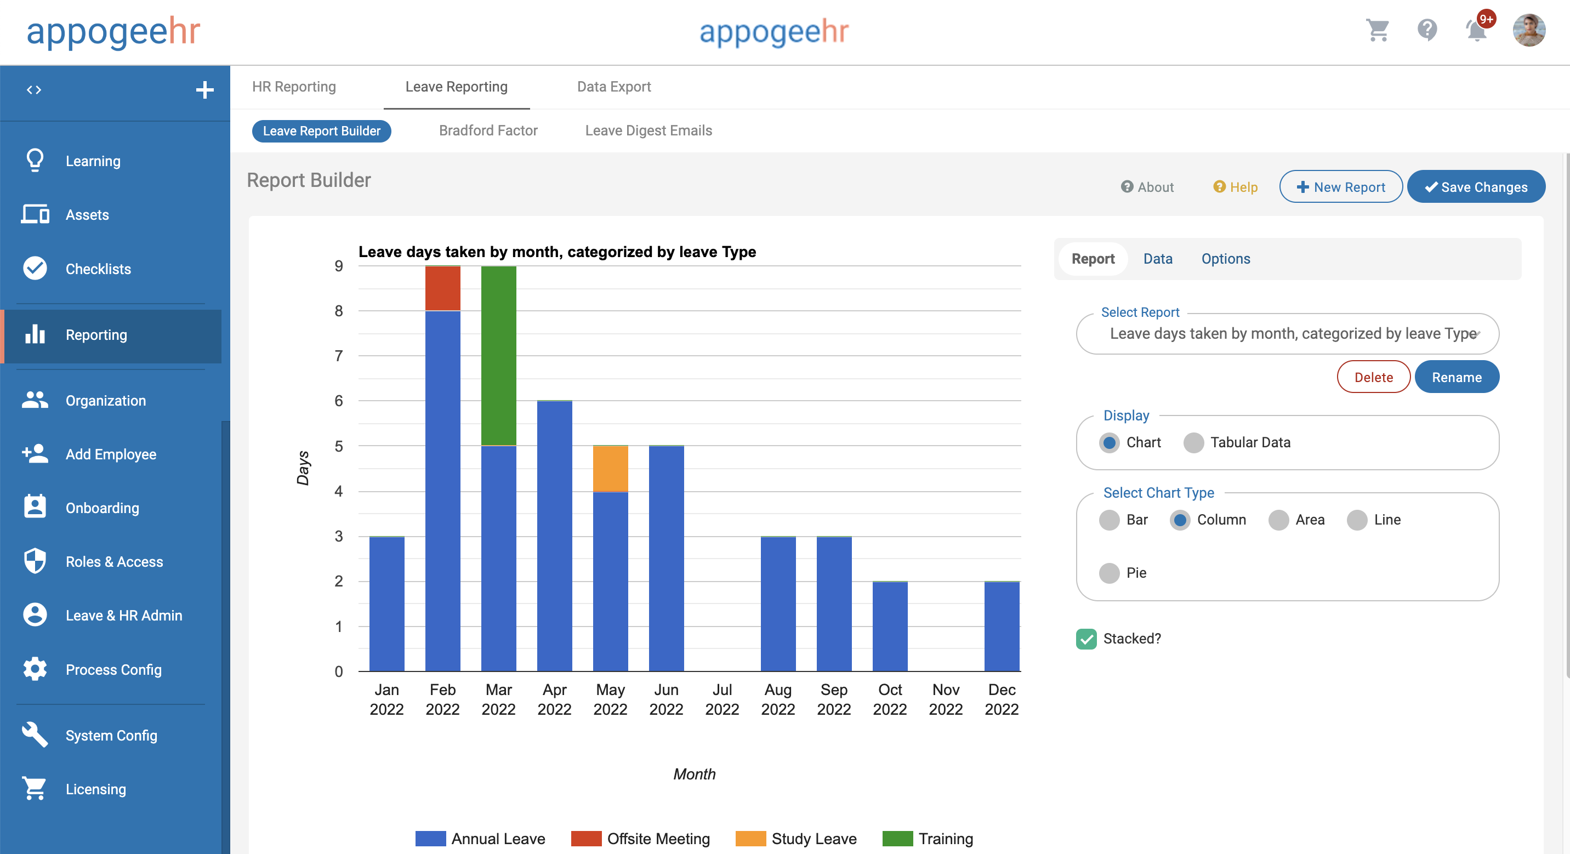Choose the Pie chart type

(1109, 573)
